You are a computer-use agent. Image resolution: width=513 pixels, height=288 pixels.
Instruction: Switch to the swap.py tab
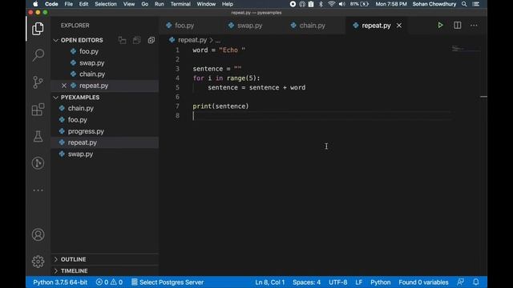point(249,26)
